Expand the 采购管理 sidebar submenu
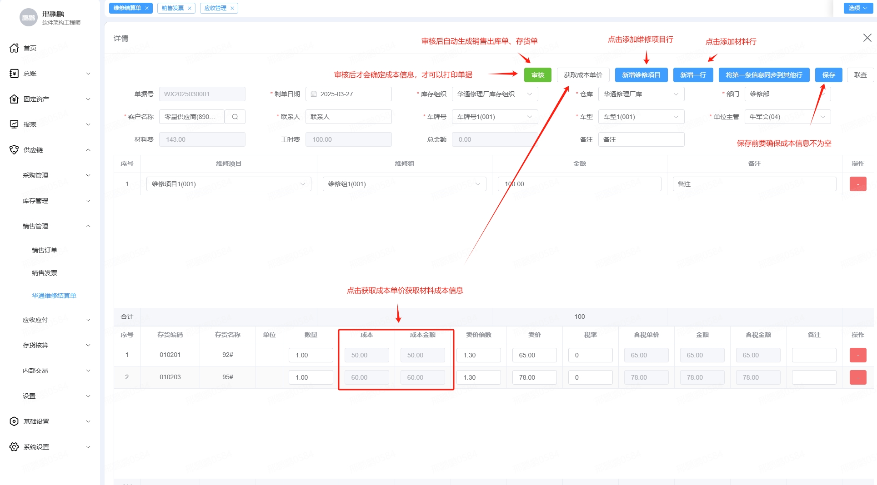 click(x=56, y=175)
